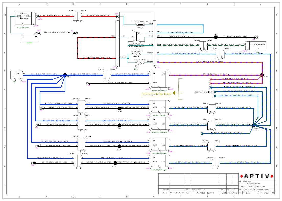This screenshot has height=201, width=282.
Task: Select the C001DF/C001DM inline connector symbol
Action: 212,109
